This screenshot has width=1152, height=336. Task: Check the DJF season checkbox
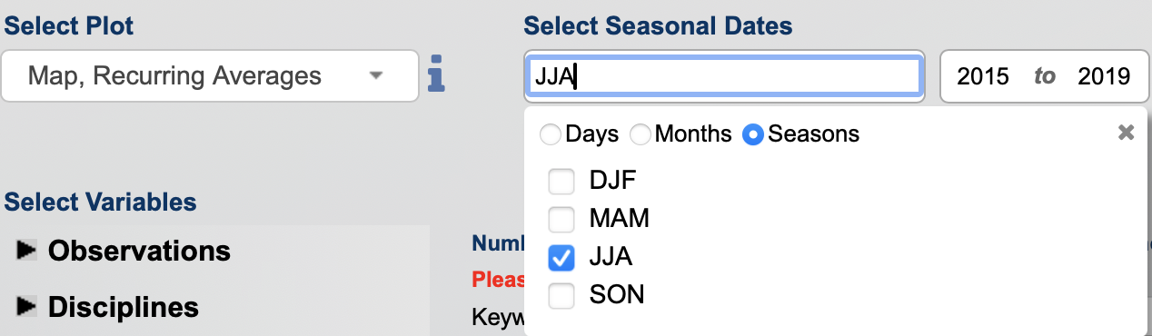[x=561, y=181]
